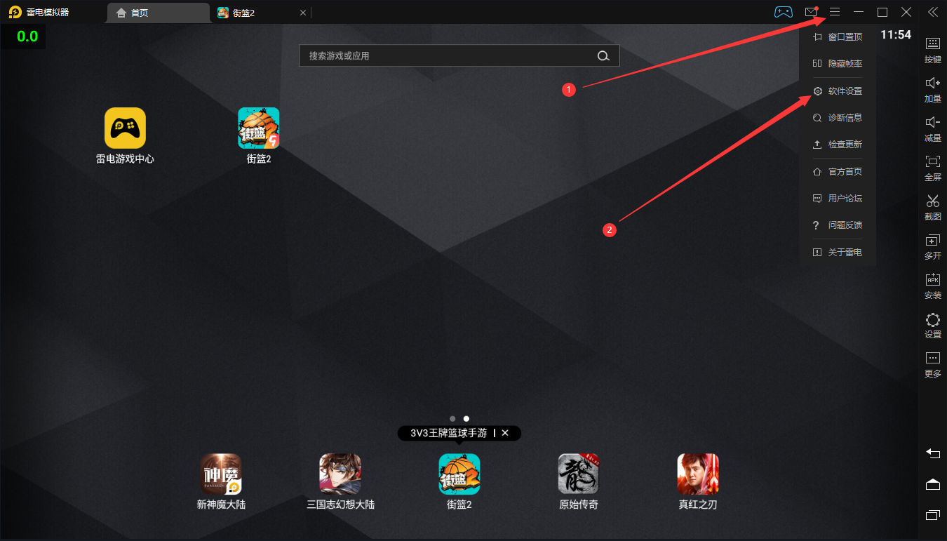Open 软件设置 from the menu
This screenshot has width=947, height=541.
click(x=837, y=91)
